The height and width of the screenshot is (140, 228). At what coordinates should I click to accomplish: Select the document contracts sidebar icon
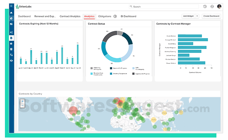point(11,38)
